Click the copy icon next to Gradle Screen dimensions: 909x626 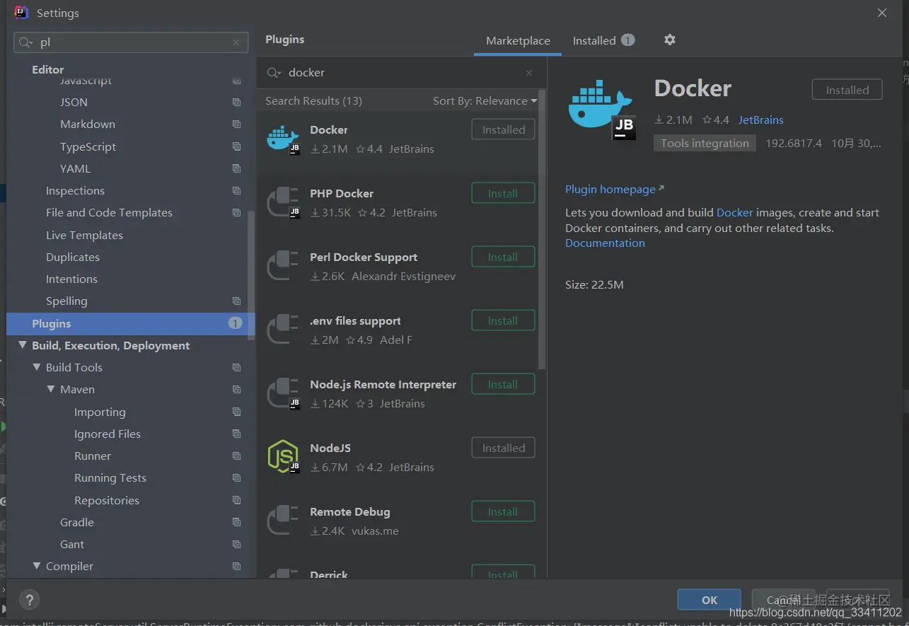pos(236,523)
